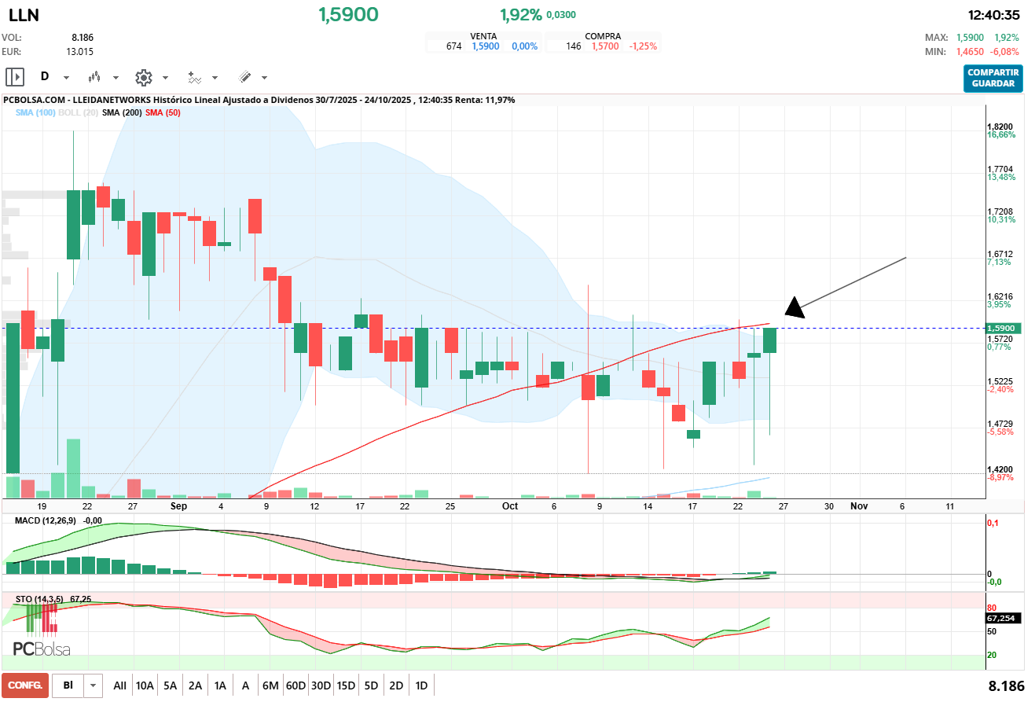Select the A range tab
Viewport: 1035px width, 702px height.
245,685
